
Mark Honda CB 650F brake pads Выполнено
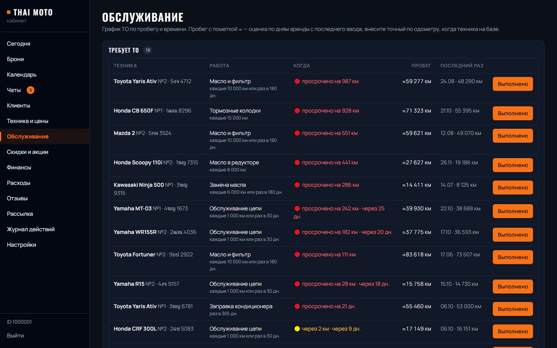[x=513, y=113]
